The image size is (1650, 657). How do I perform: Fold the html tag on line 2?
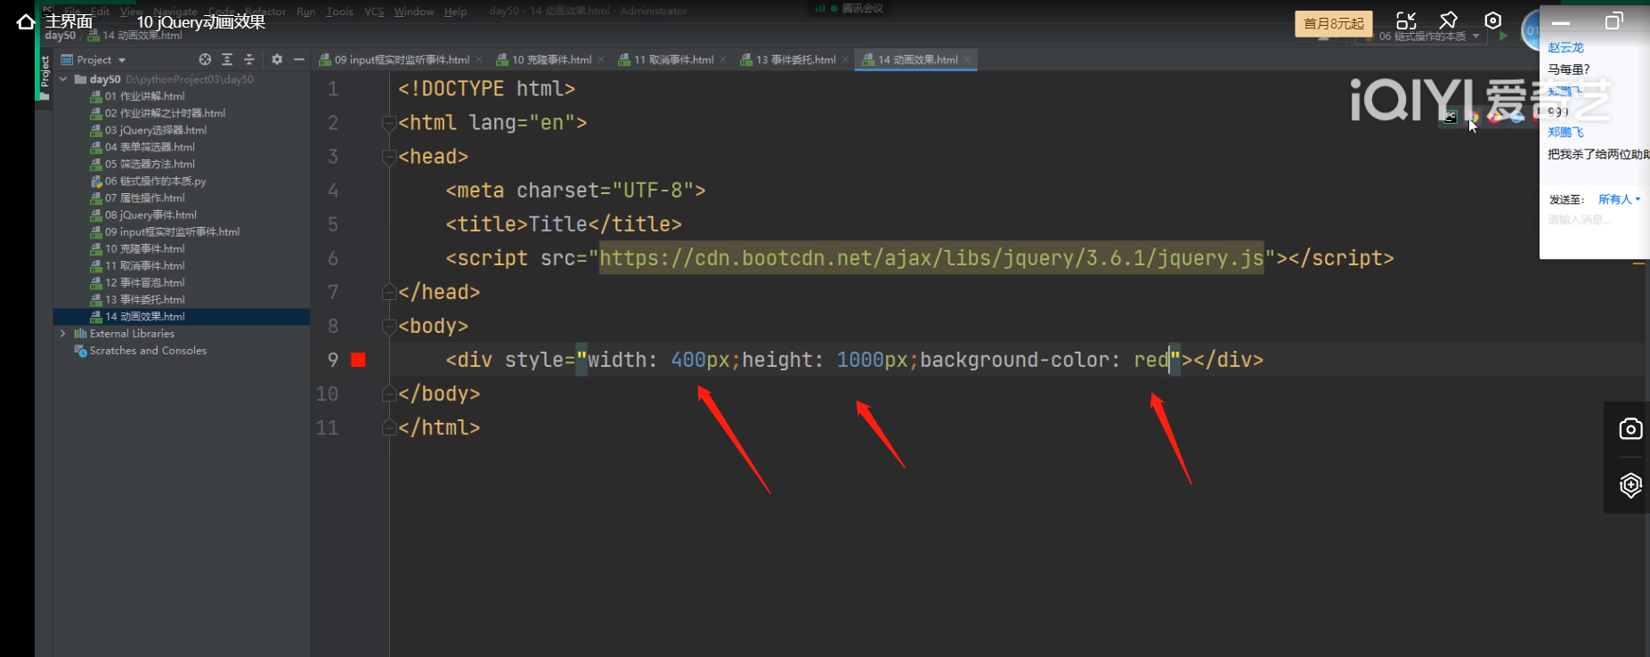click(x=389, y=123)
